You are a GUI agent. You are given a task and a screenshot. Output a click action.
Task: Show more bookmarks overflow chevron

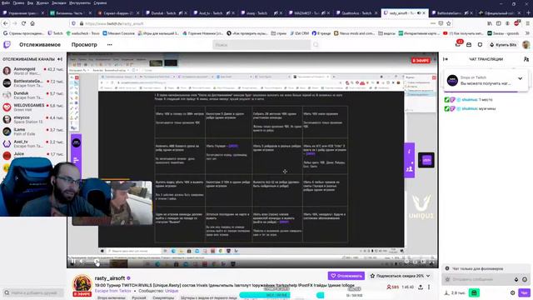coord(527,33)
